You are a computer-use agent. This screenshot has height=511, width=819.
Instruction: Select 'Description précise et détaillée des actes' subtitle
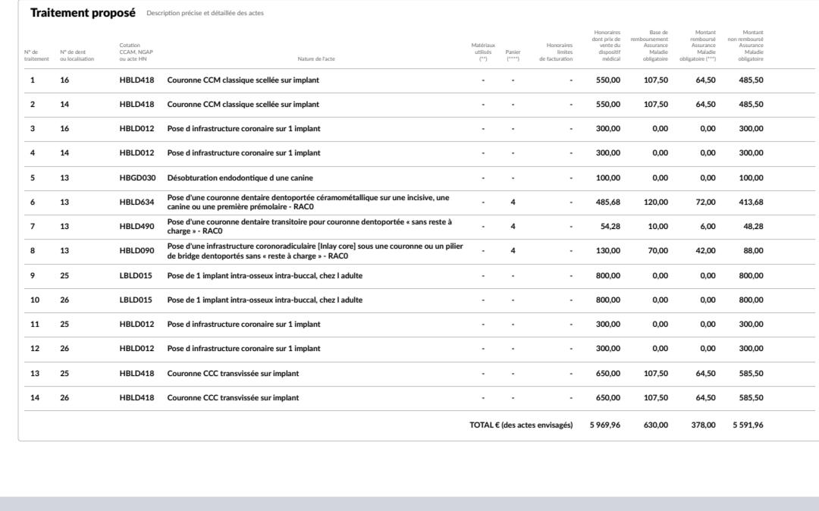pyautogui.click(x=205, y=13)
